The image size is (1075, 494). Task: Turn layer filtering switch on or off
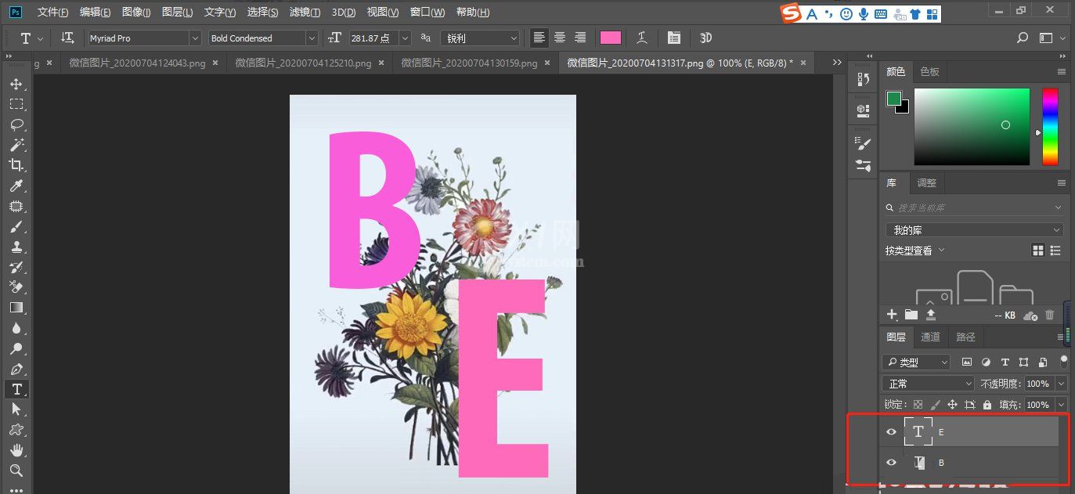(1063, 361)
